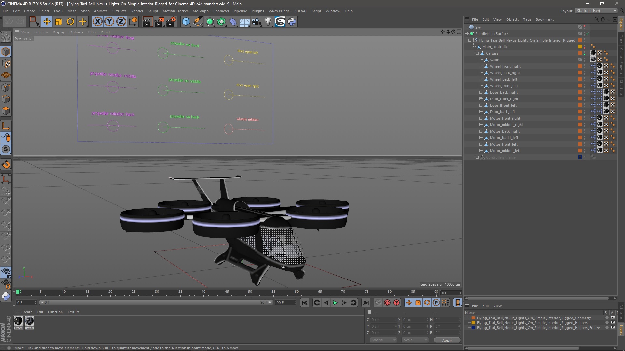
Task: Click Make Editable icon in left toolbar
Action: point(6,37)
